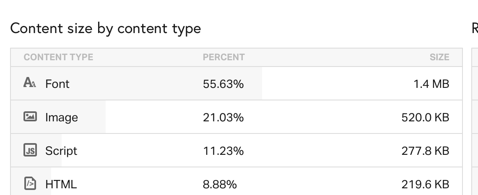Select the Script row label

[x=61, y=151]
